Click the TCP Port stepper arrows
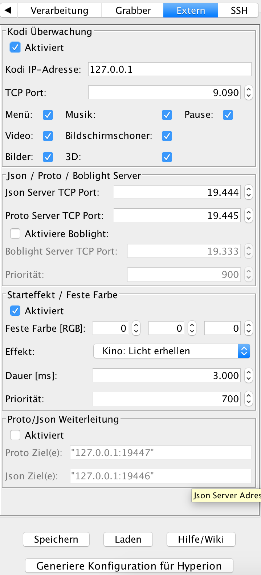The image size is (261, 575). 248,92
